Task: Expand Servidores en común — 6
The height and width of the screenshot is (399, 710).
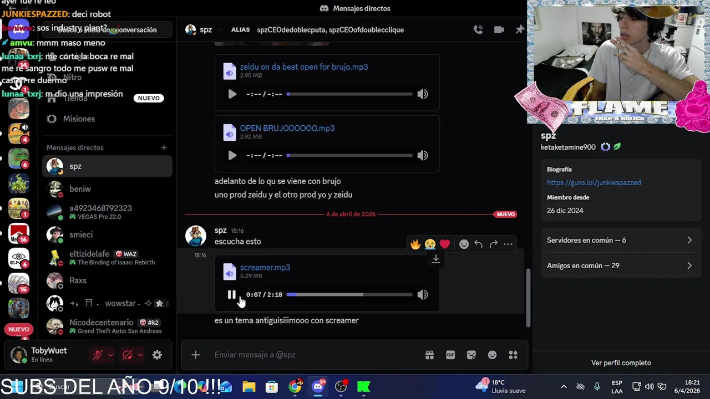Action: 620,241
